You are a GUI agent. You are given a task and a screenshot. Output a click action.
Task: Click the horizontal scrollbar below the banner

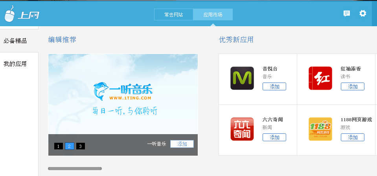75,169
